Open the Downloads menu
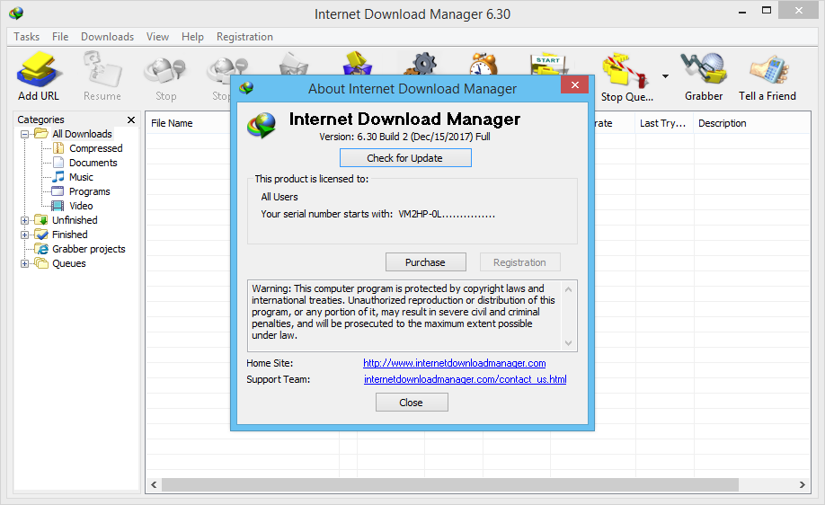This screenshot has height=505, width=825. coord(107,37)
